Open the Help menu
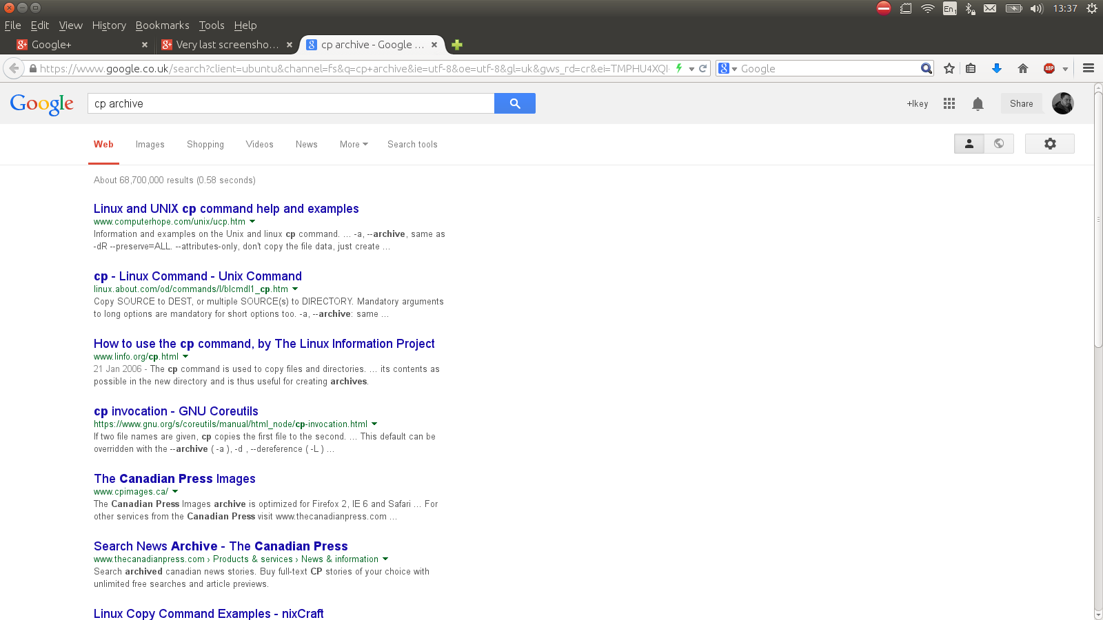The image size is (1103, 620). tap(245, 25)
